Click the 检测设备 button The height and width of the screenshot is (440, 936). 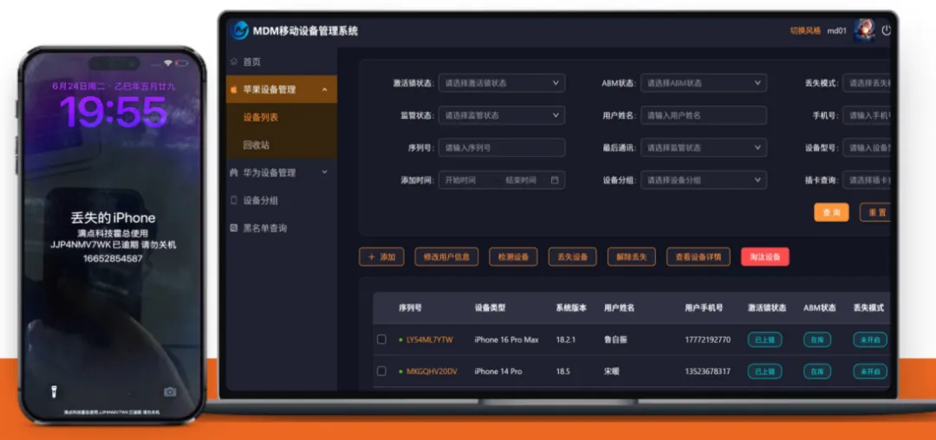click(x=513, y=257)
